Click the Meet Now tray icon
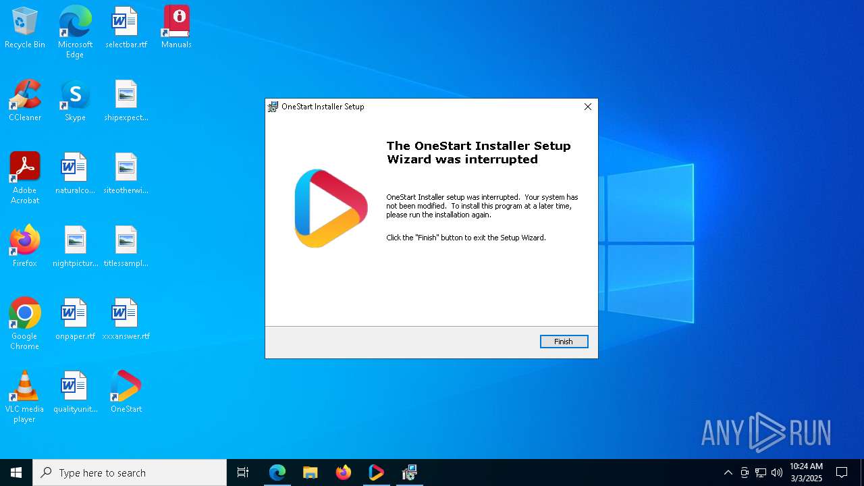 point(745,473)
